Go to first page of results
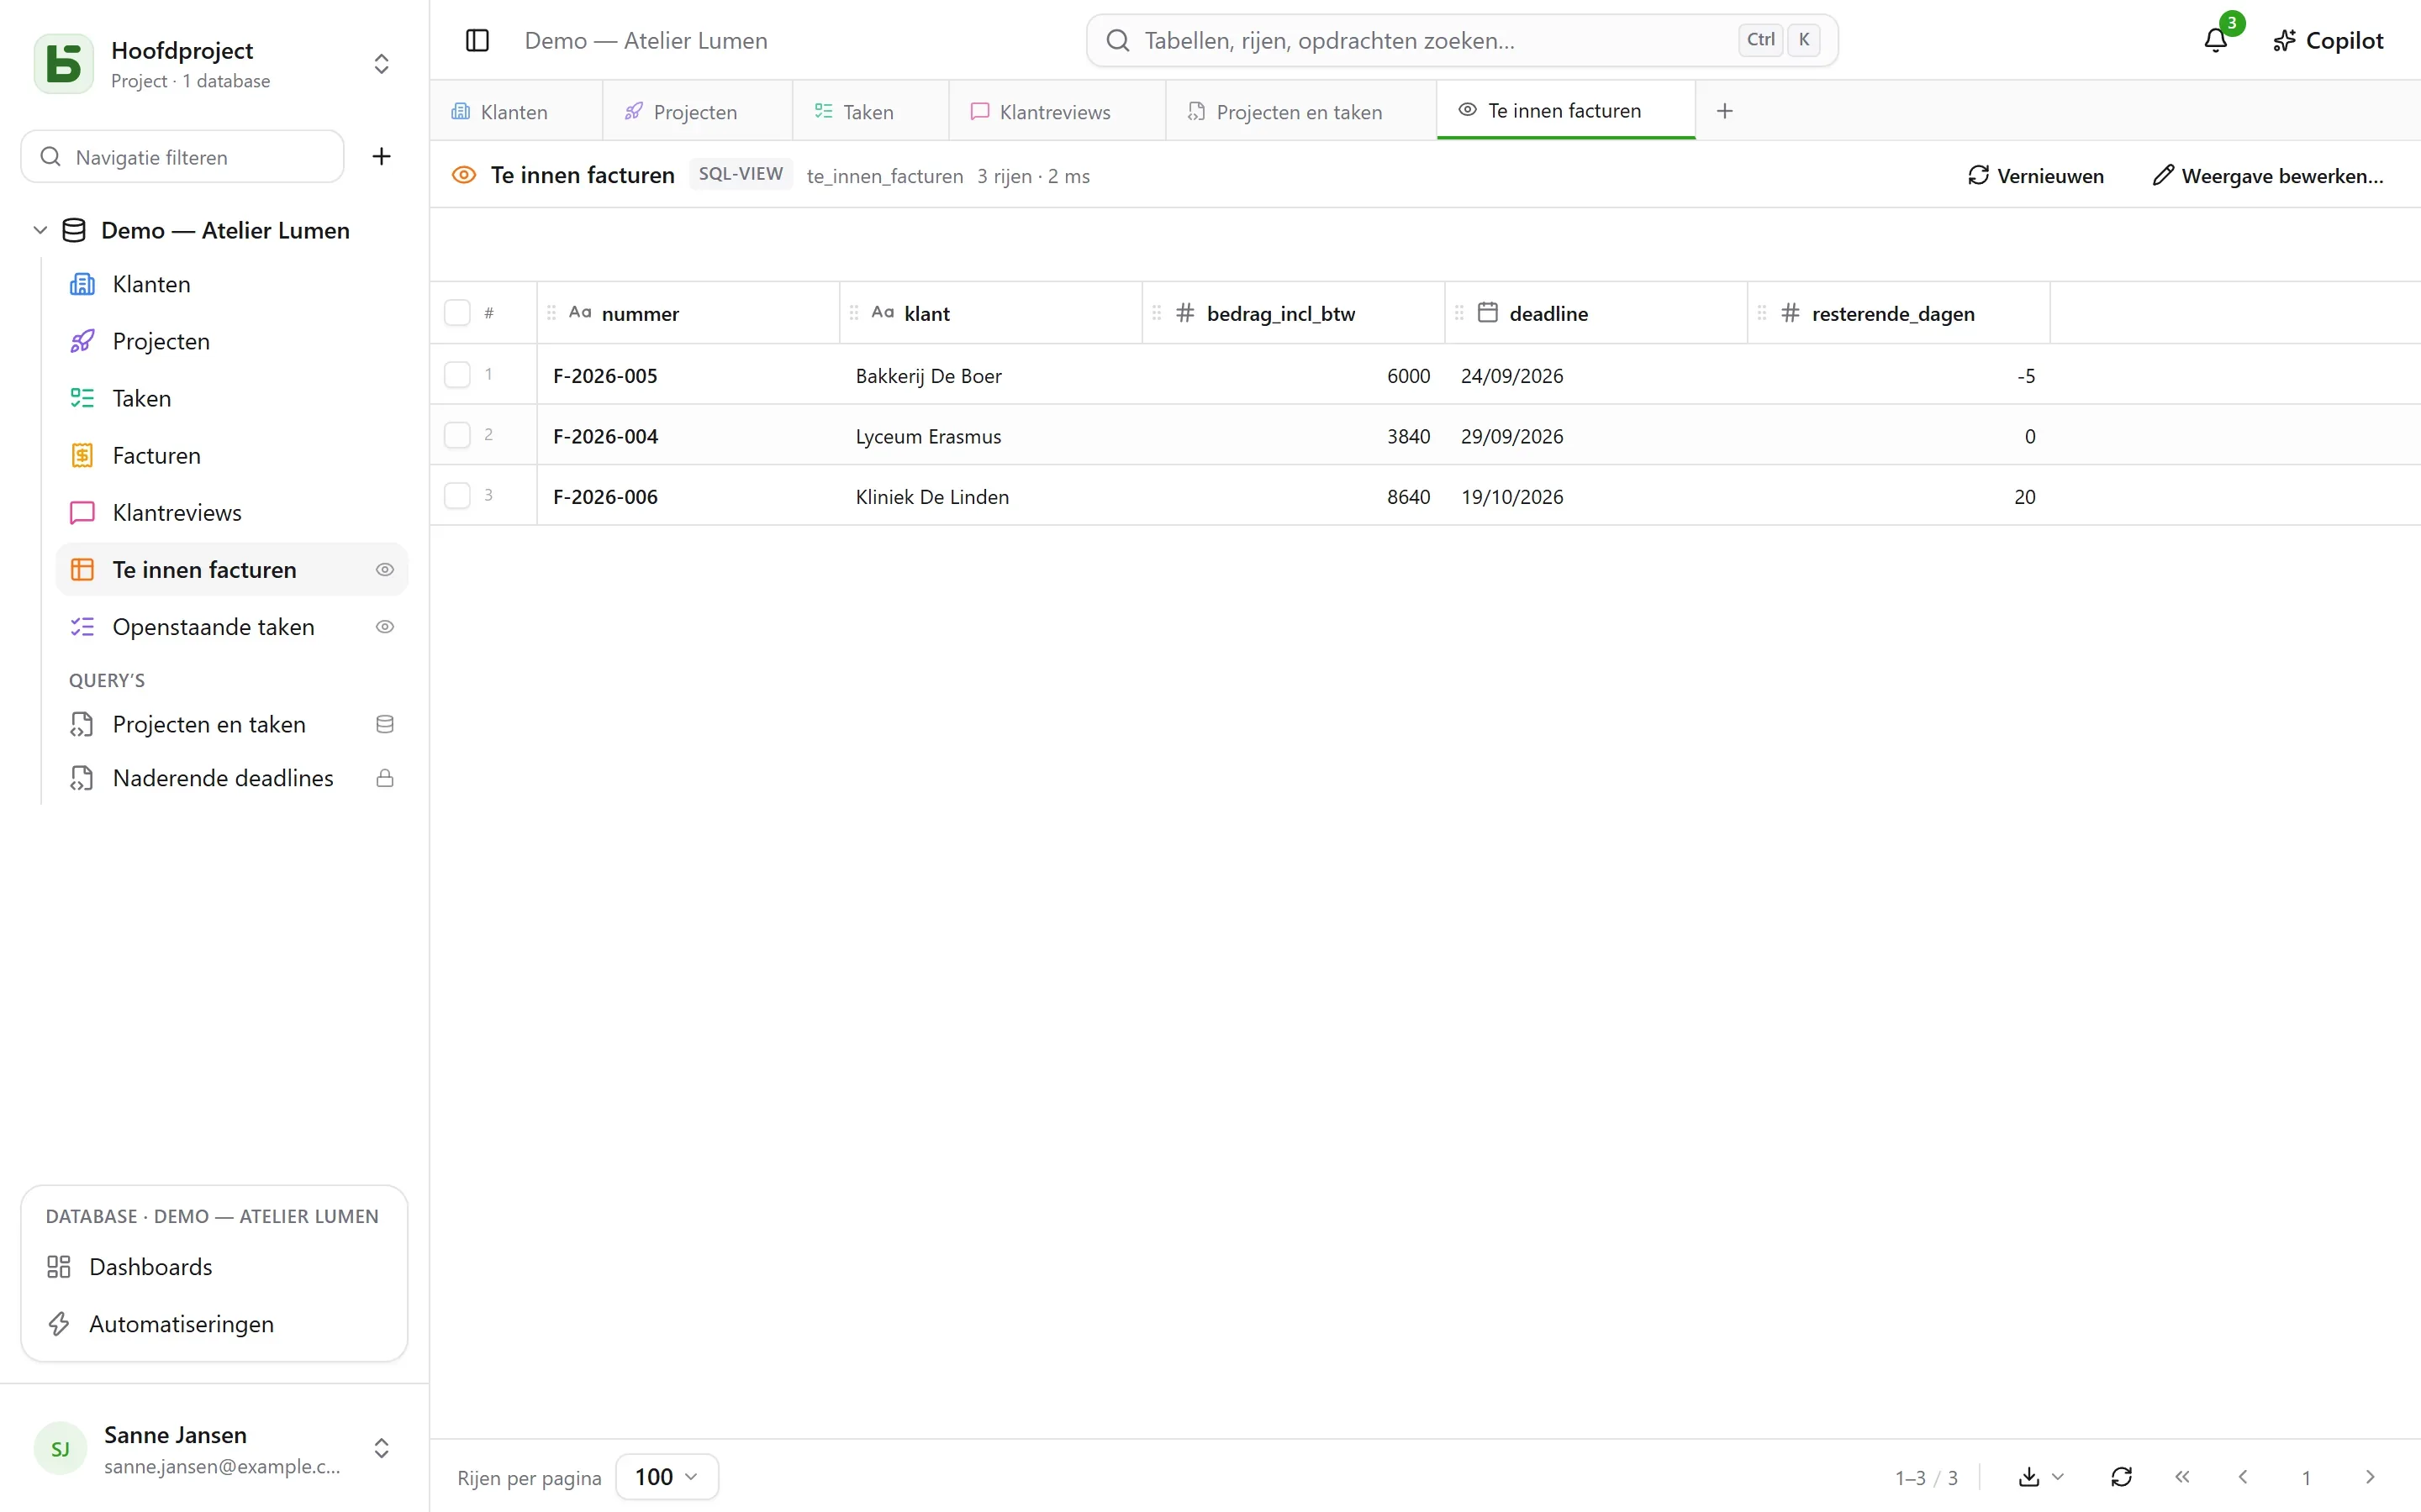The width and height of the screenshot is (2421, 1512). coord(2182,1476)
